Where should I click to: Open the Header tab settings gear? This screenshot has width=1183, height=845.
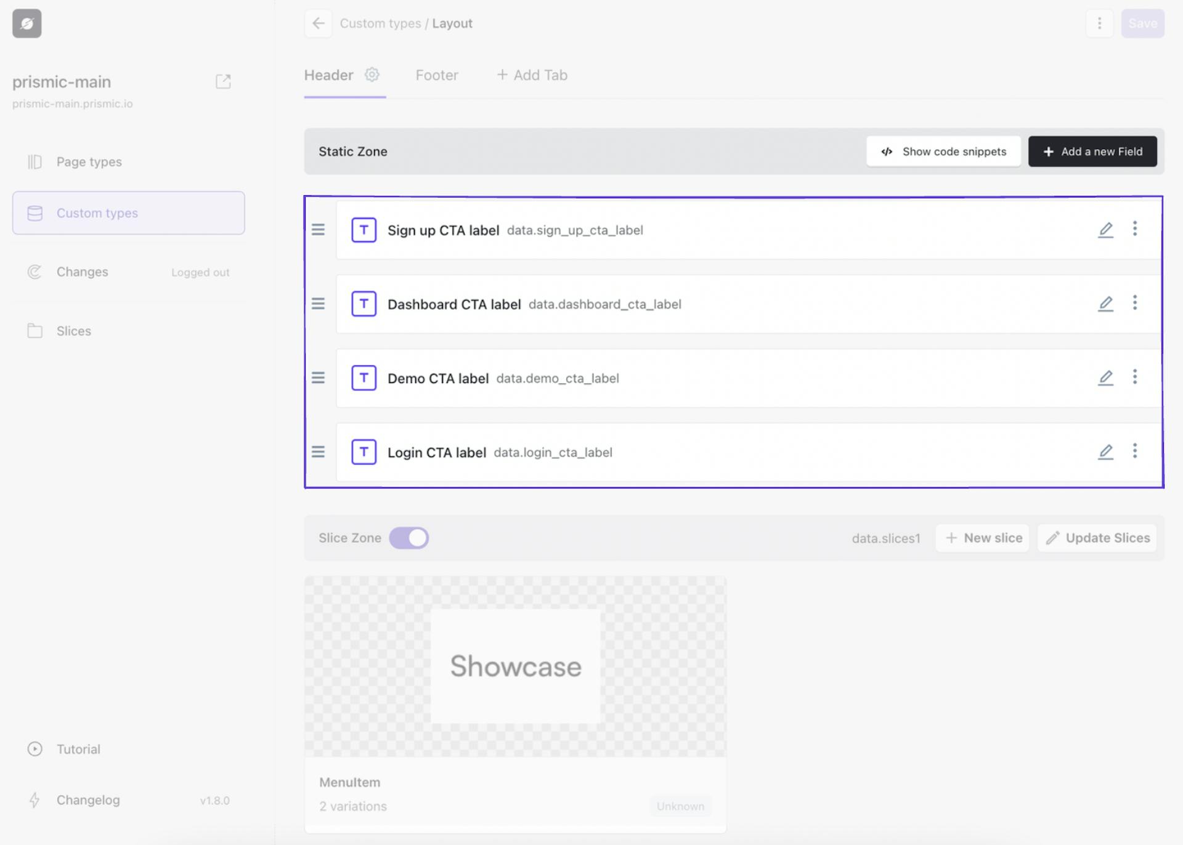(x=372, y=75)
